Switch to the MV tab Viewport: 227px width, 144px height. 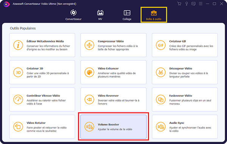tap(100, 15)
